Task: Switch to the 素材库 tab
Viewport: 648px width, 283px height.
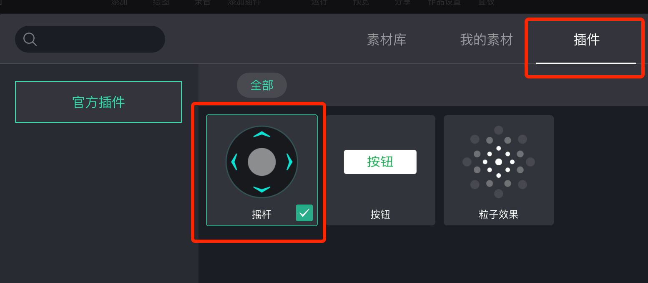Action: [387, 40]
